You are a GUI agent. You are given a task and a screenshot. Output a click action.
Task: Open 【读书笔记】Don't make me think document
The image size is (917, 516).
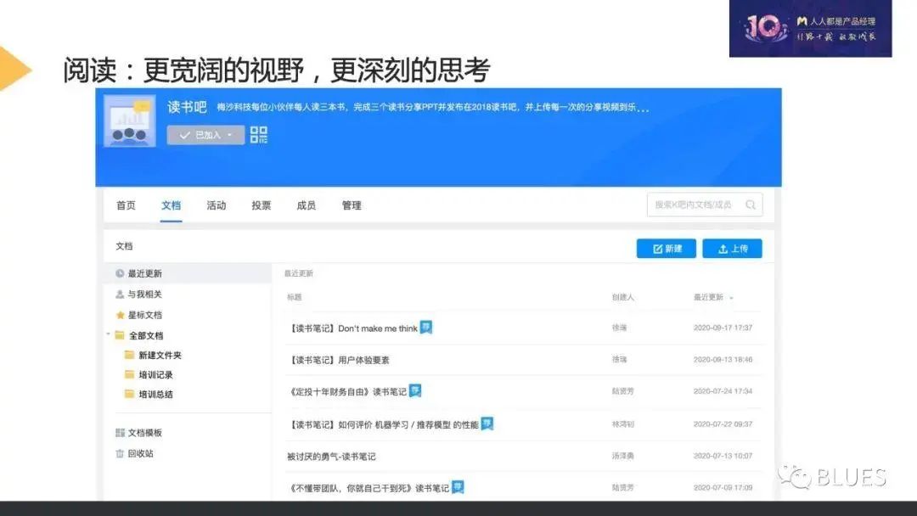(353, 328)
